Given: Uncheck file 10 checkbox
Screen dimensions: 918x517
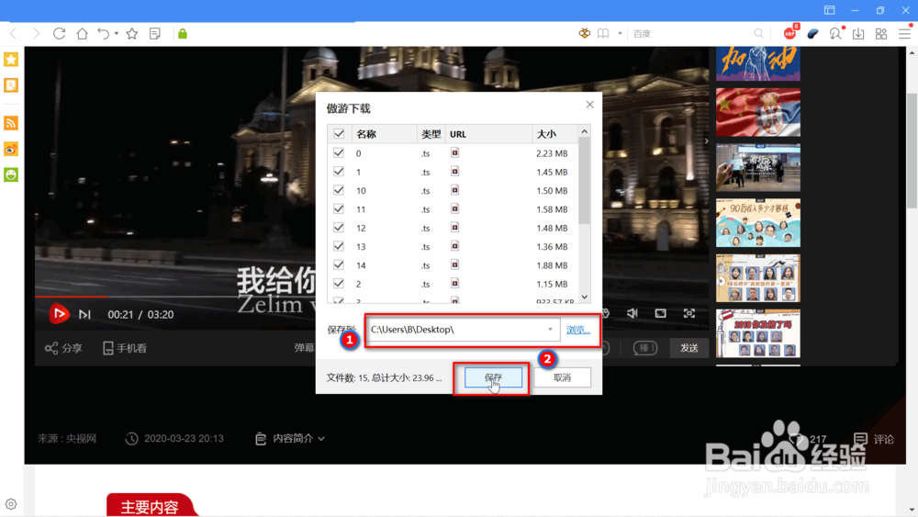Looking at the screenshot, I should [339, 190].
